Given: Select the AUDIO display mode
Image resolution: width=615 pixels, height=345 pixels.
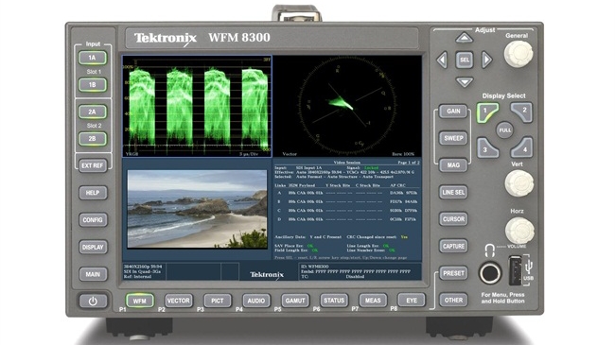Looking at the screenshot, I should point(256,301).
